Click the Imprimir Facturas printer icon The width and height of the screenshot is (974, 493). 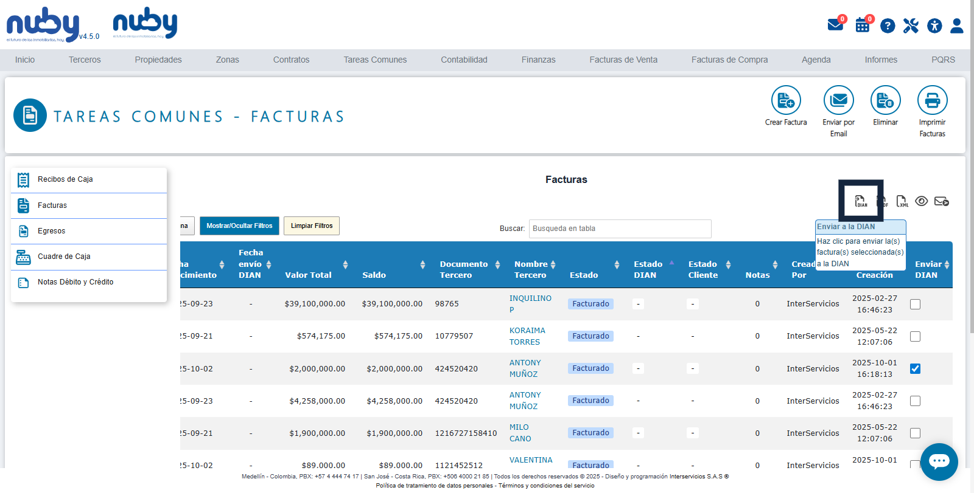click(x=932, y=101)
